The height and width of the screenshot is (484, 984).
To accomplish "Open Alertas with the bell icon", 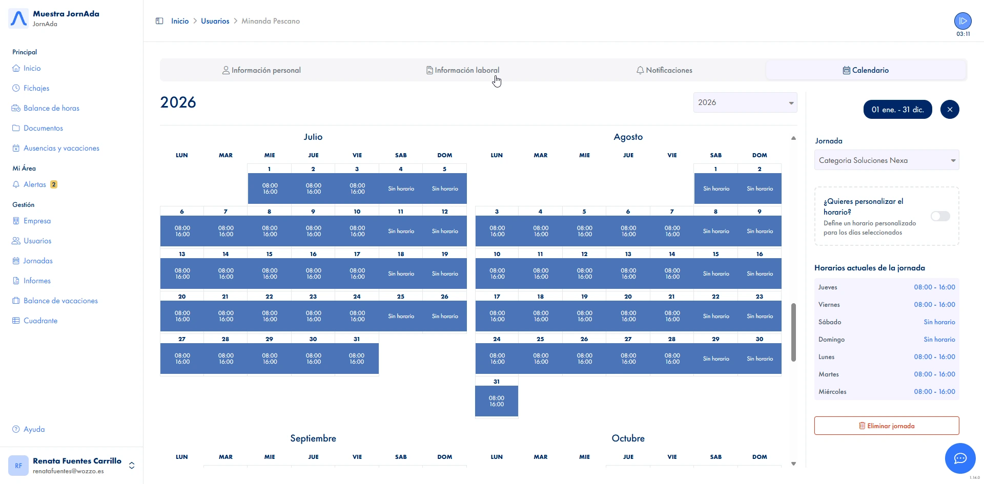I will 34,184.
